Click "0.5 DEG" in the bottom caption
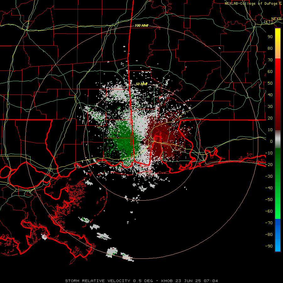Viewport: 283px width, 283px height. click(x=143, y=281)
